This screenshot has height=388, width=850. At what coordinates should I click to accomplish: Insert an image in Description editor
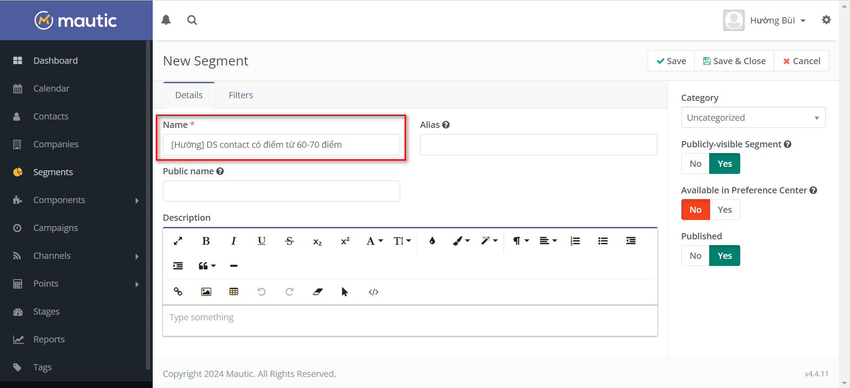click(206, 292)
